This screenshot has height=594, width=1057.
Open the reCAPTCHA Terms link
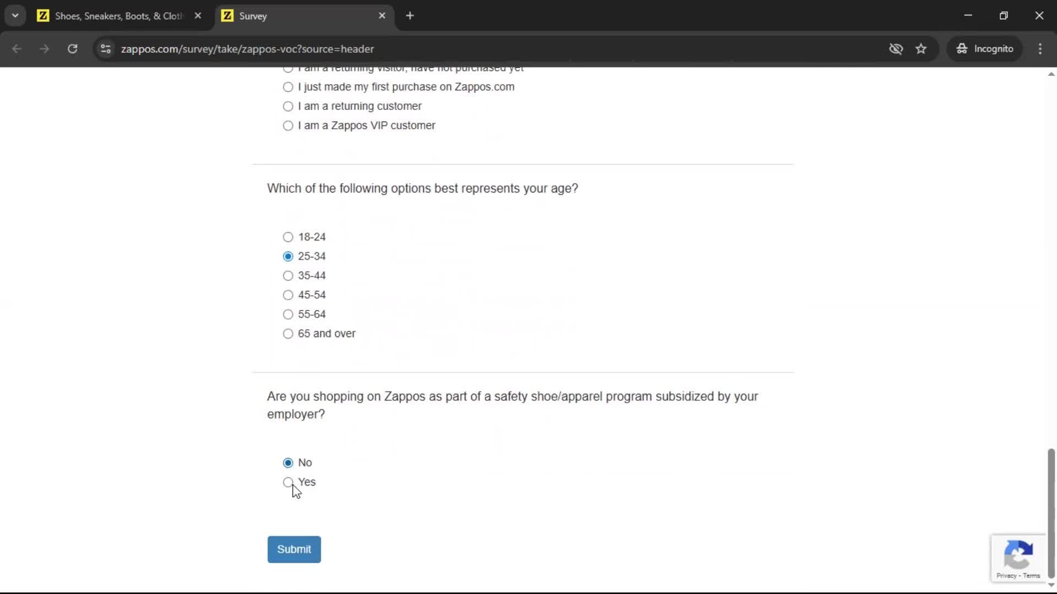pos(1032,576)
